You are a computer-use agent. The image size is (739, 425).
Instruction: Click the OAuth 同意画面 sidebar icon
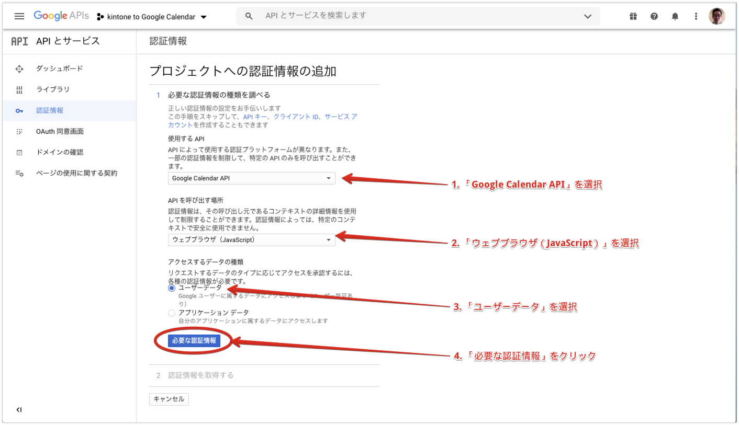coord(19,132)
